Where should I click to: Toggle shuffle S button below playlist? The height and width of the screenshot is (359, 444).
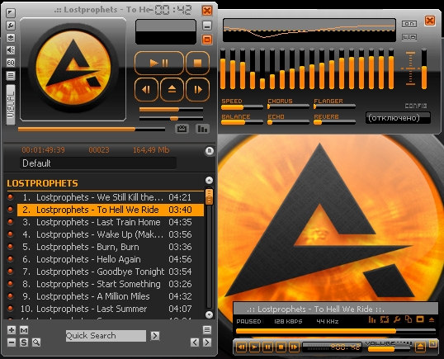(x=24, y=342)
